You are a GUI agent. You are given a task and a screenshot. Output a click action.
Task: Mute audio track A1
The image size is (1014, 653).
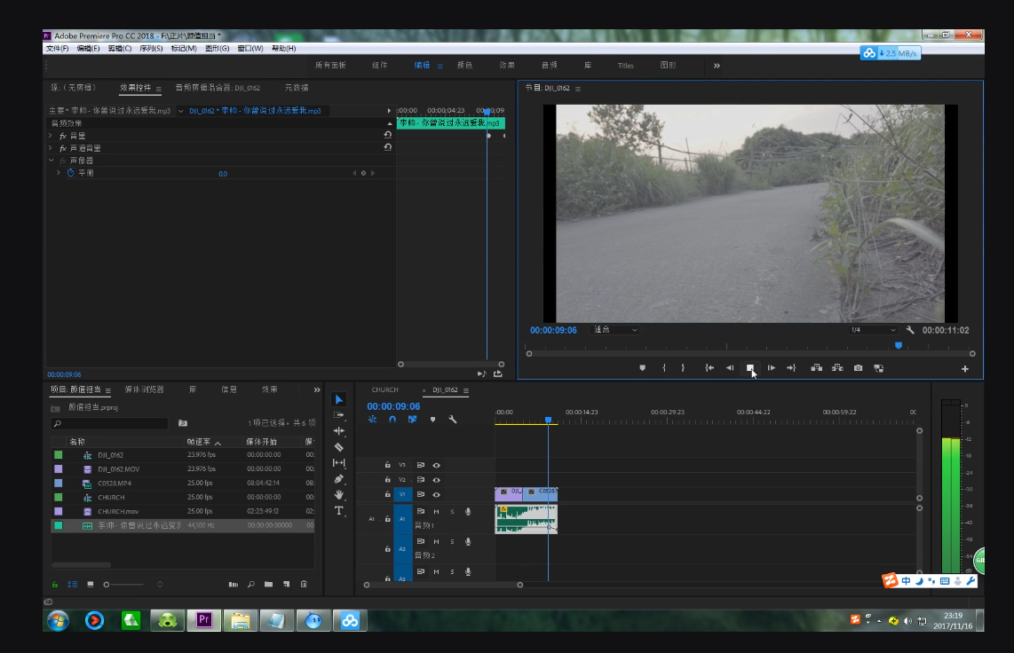tap(436, 511)
